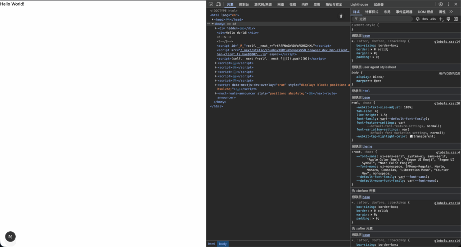Image resolution: width=461 pixels, height=247 pixels.
Task: Open DevTools settings gear
Action: click(x=441, y=4)
